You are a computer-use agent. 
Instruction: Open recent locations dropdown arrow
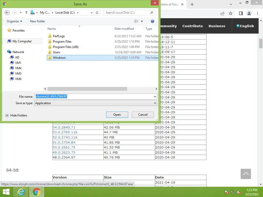21,13
